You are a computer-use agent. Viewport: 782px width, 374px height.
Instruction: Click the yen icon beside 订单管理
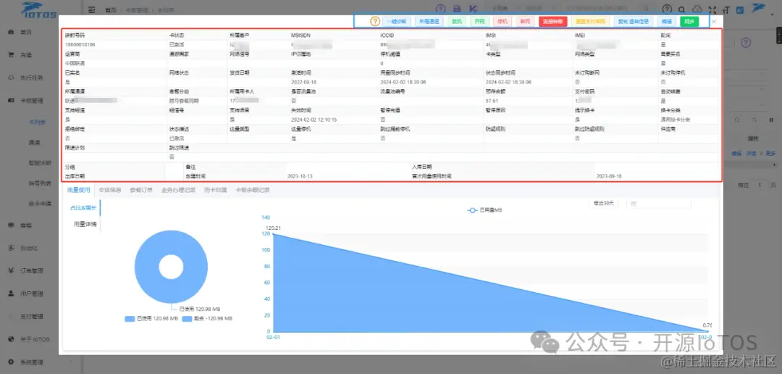pyautogui.click(x=11, y=270)
